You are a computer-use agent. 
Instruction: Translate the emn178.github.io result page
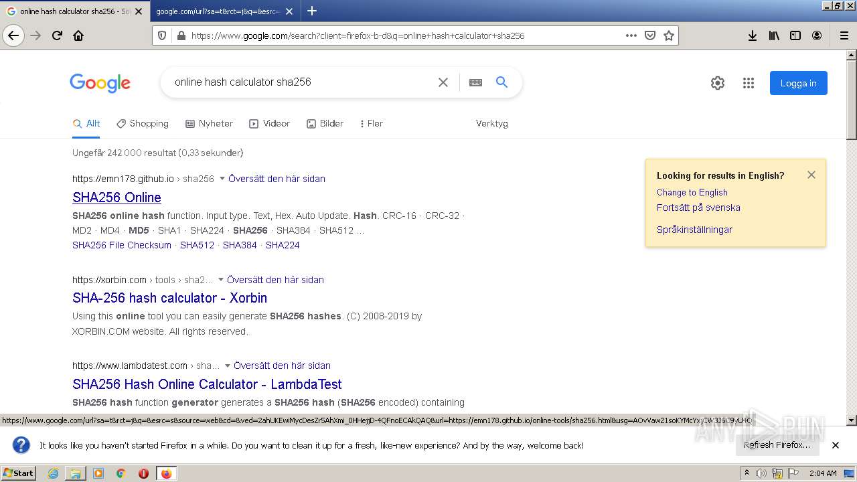277,179
